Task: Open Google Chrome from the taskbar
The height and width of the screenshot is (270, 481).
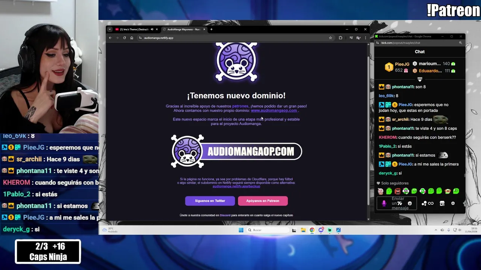Action: click(312, 230)
